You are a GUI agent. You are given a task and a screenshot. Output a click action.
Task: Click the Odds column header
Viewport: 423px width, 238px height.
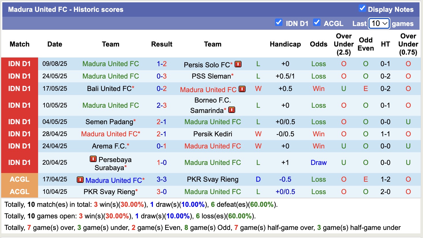click(319, 44)
